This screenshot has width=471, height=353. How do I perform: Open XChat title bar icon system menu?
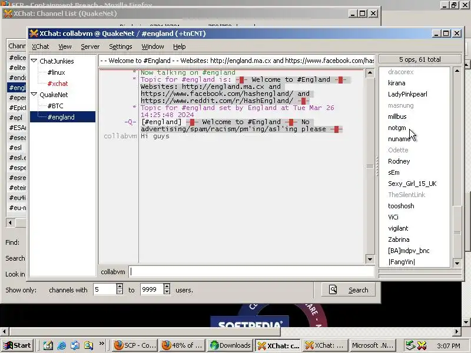pyautogui.click(x=34, y=34)
